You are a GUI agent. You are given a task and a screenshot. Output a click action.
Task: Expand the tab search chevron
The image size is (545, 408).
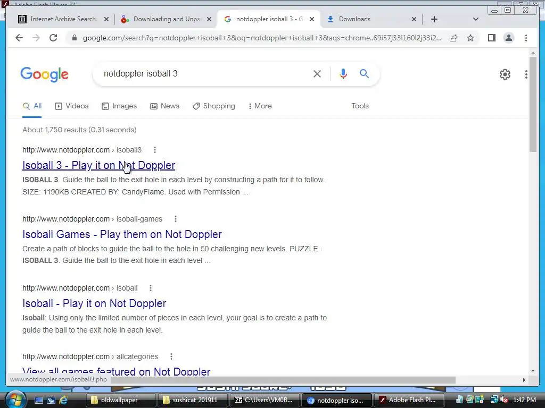[x=476, y=19]
